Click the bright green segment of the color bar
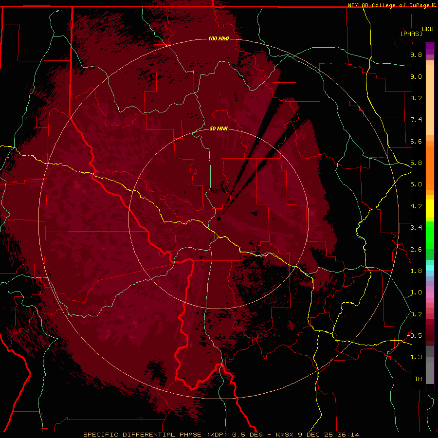Image resolution: width=438 pixels, height=438 pixels. (430, 235)
